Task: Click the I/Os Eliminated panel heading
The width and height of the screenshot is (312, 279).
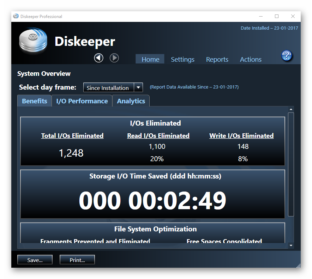Action: tap(155, 123)
